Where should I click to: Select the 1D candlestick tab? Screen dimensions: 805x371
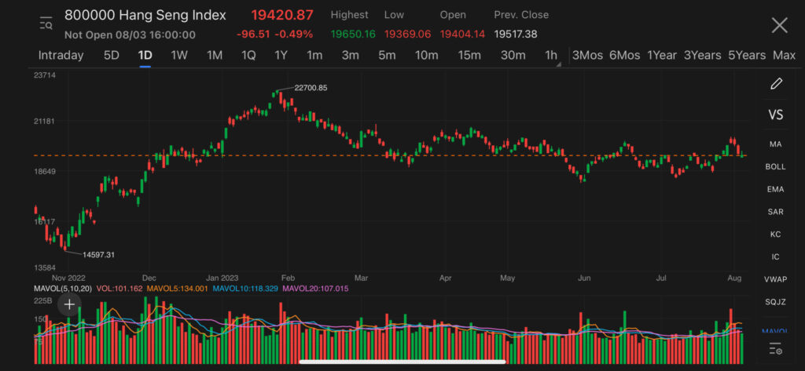point(145,56)
